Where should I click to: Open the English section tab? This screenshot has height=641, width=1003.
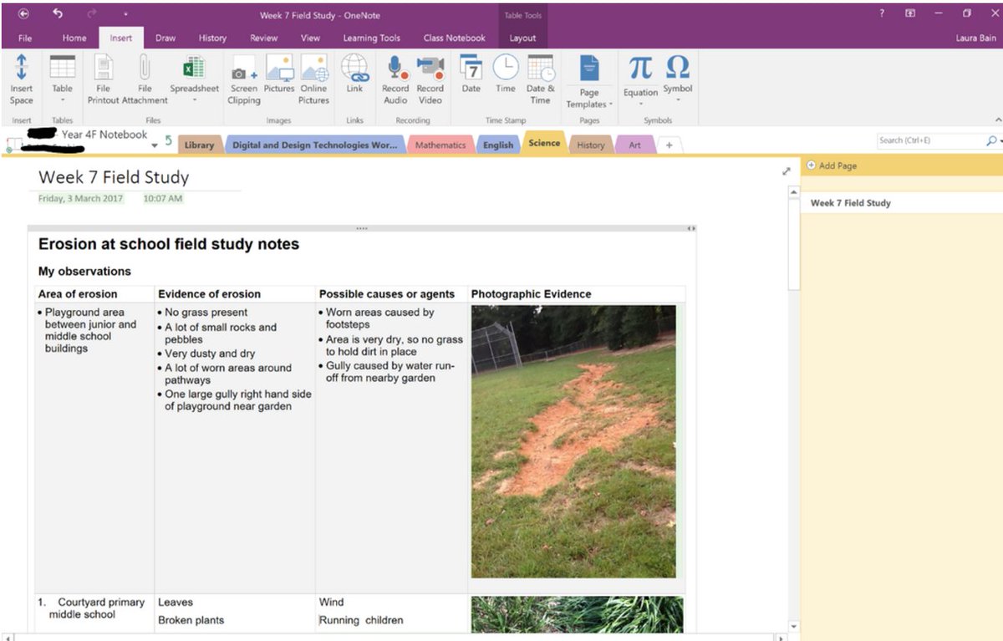coord(498,145)
